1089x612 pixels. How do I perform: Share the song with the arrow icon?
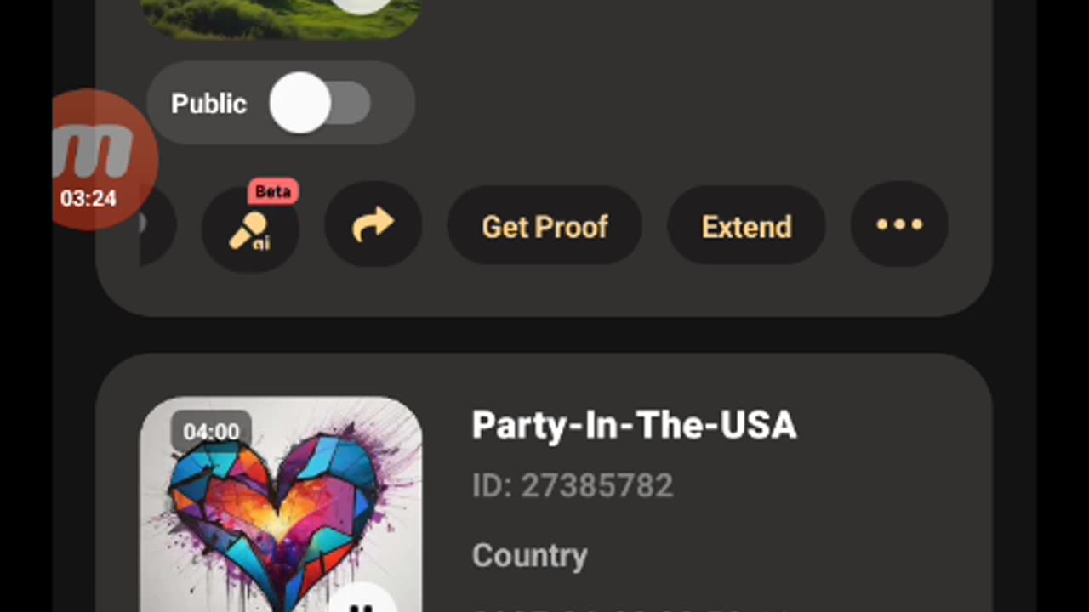[x=373, y=225]
